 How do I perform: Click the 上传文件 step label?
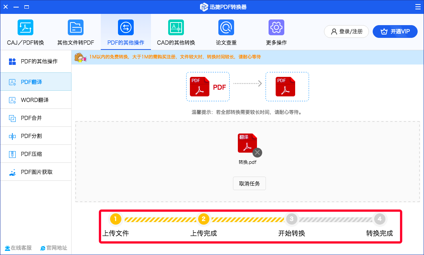point(116,233)
